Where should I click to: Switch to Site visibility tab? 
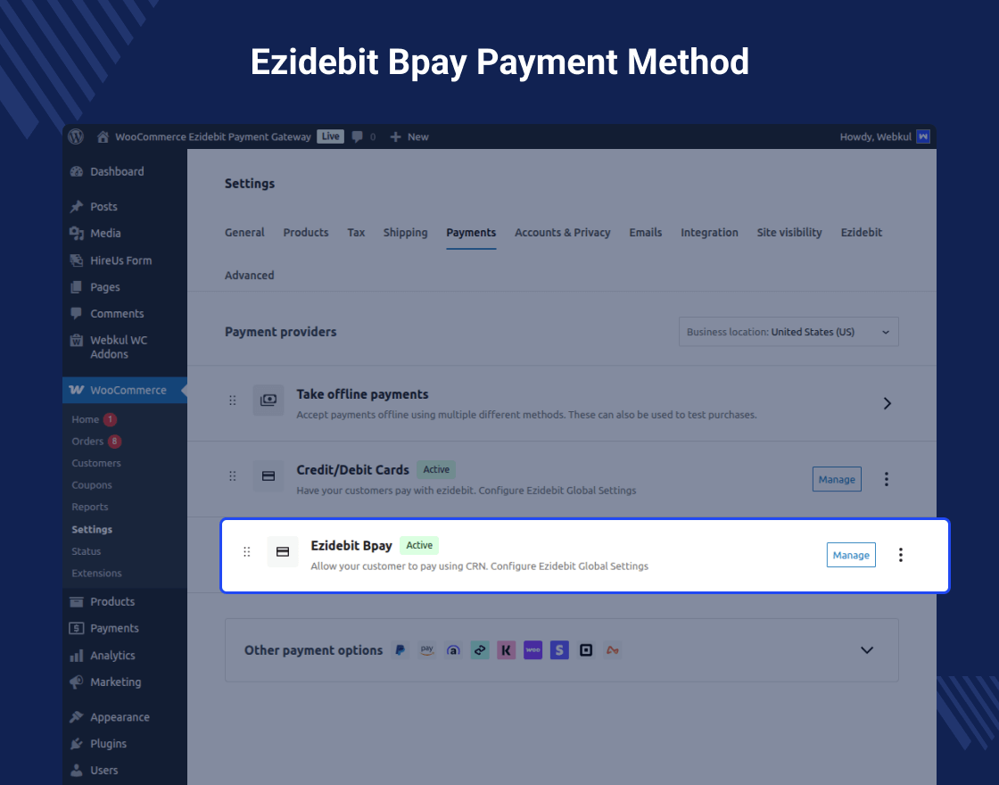coord(789,233)
